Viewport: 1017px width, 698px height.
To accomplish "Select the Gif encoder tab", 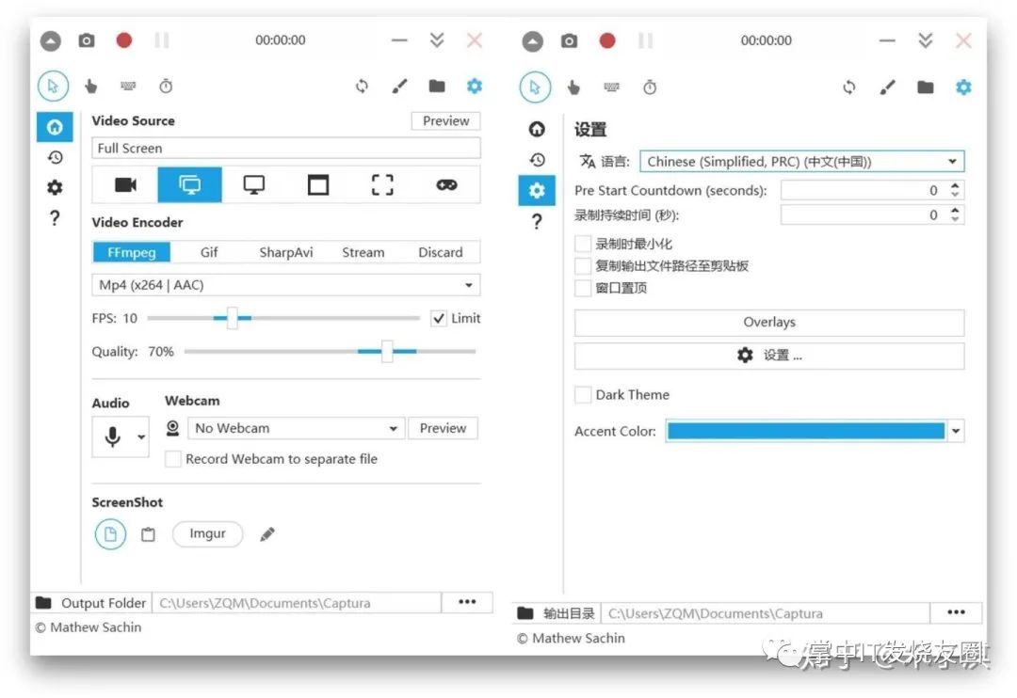I will [209, 252].
